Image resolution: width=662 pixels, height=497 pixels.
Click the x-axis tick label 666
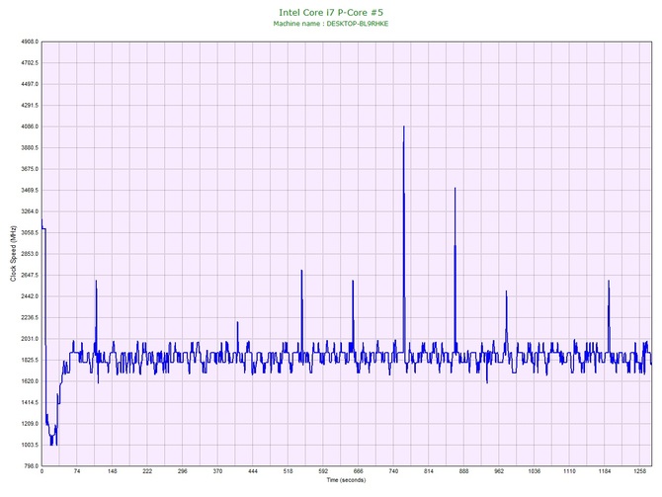pyautogui.click(x=359, y=471)
